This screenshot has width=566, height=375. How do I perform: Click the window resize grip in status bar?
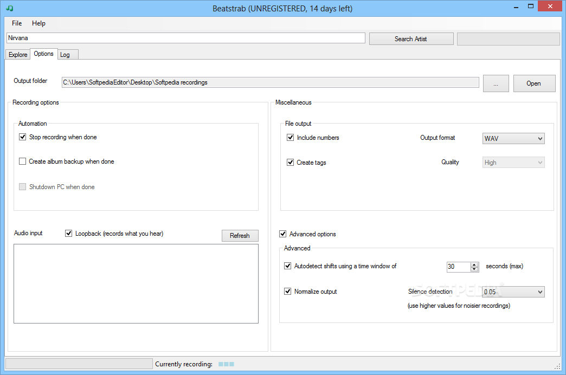557,366
